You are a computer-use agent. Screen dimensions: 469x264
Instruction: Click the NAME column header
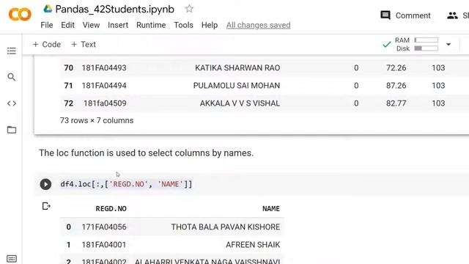pos(271,208)
